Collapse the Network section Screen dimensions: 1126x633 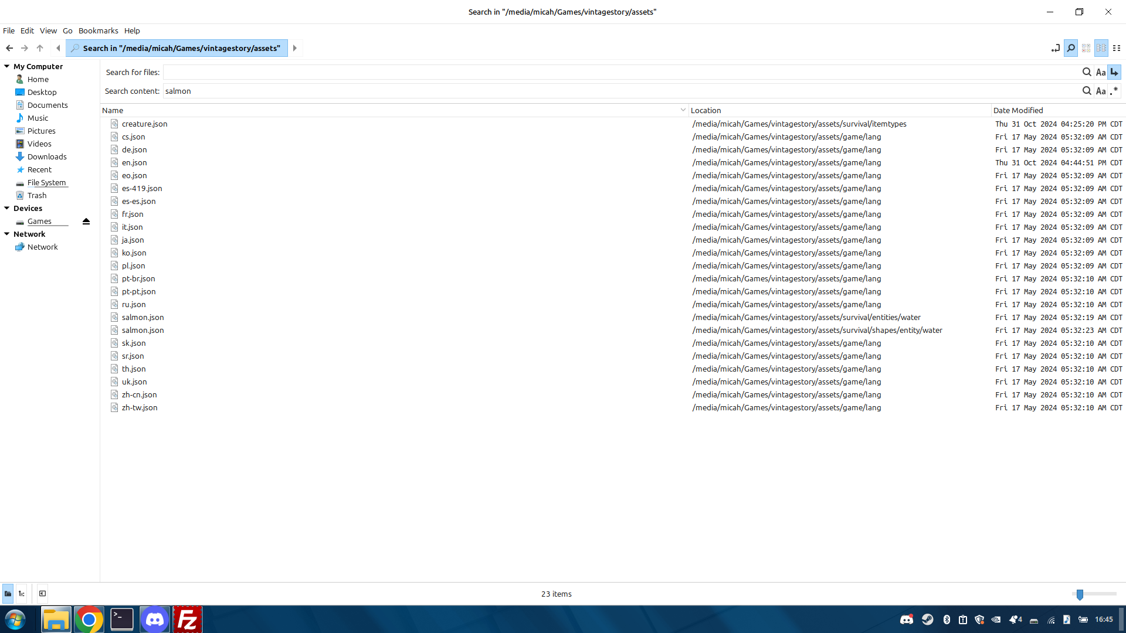click(x=6, y=234)
